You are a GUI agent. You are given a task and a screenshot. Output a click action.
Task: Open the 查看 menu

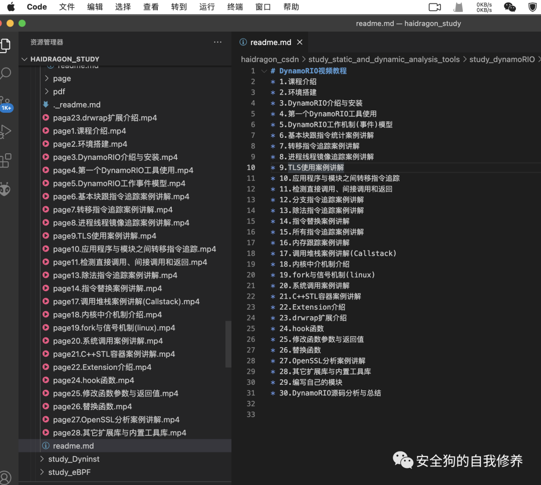coord(151,7)
